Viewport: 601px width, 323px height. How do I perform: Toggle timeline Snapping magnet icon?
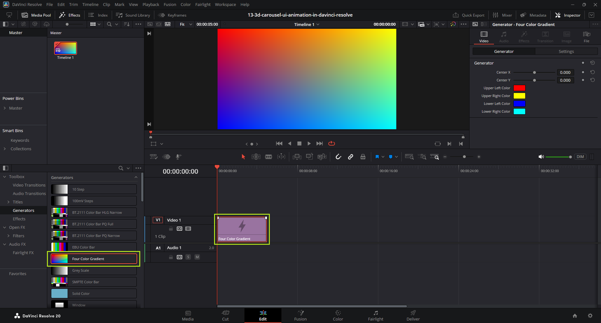click(x=338, y=157)
